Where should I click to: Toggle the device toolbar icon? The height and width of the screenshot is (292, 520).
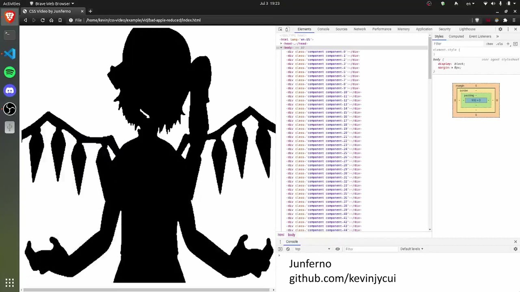[287, 29]
